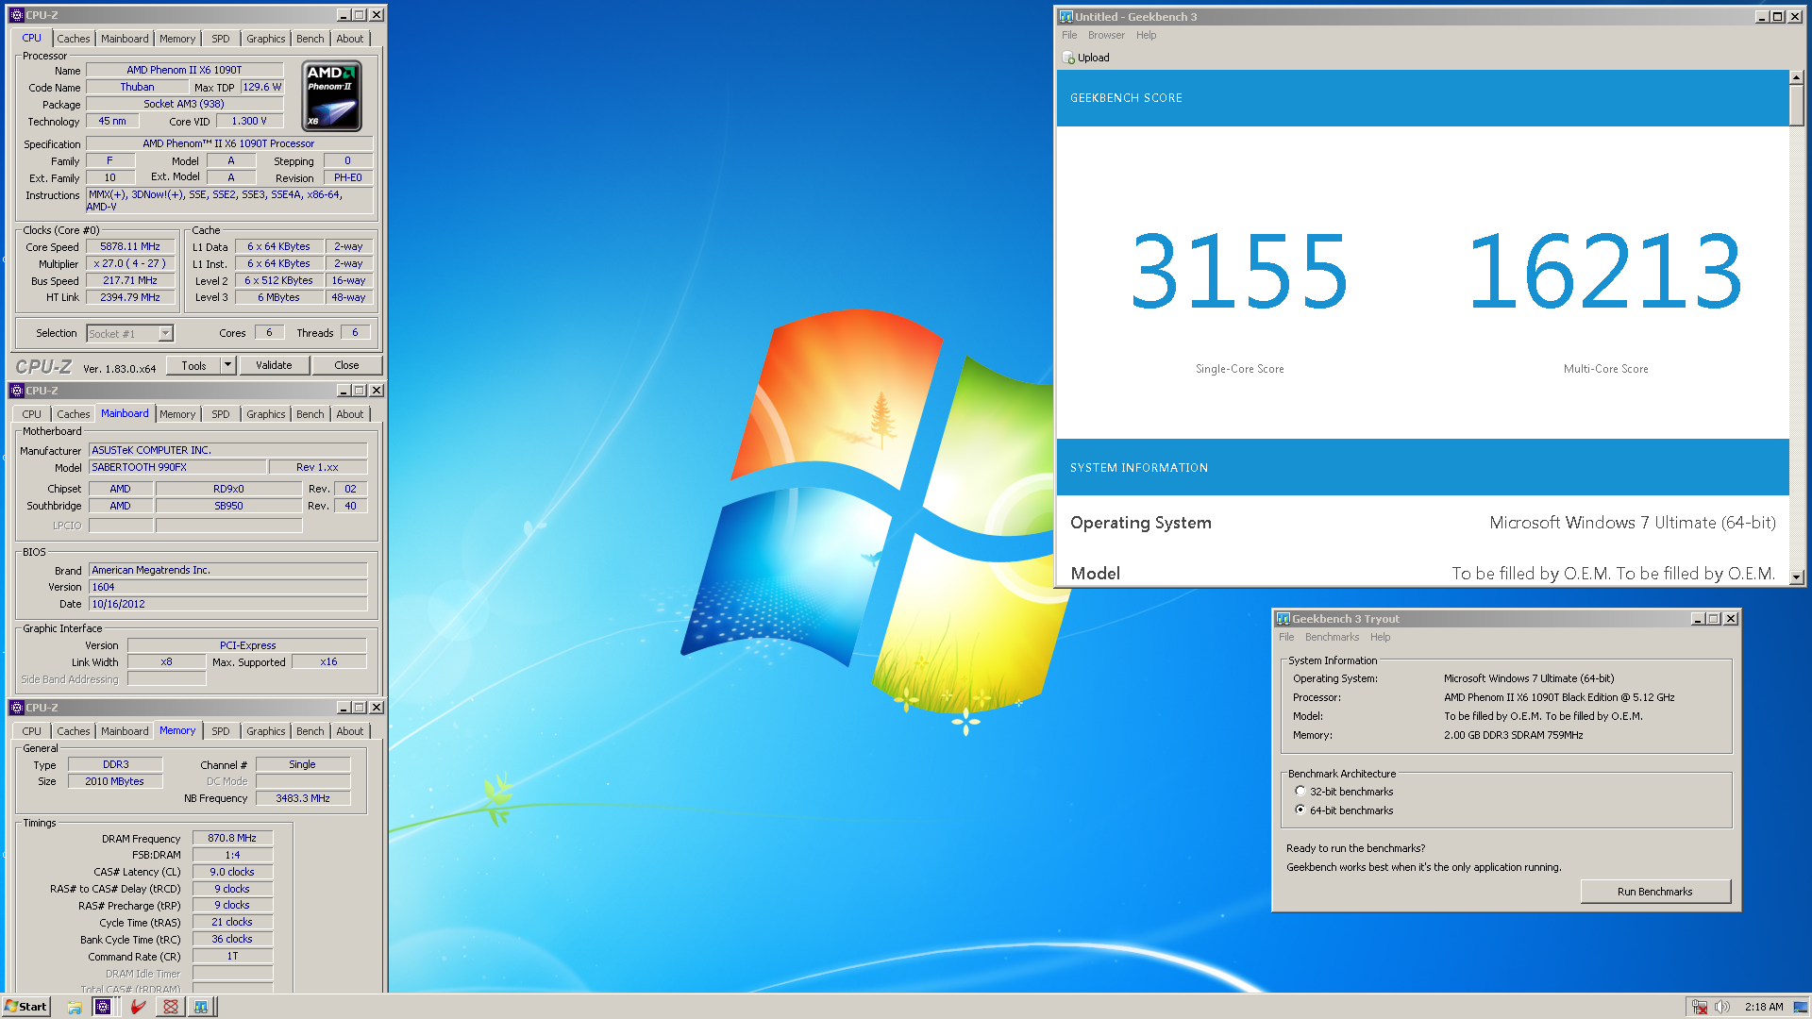Click the red atom taskbar icon
The image size is (1812, 1019).
(x=170, y=1007)
